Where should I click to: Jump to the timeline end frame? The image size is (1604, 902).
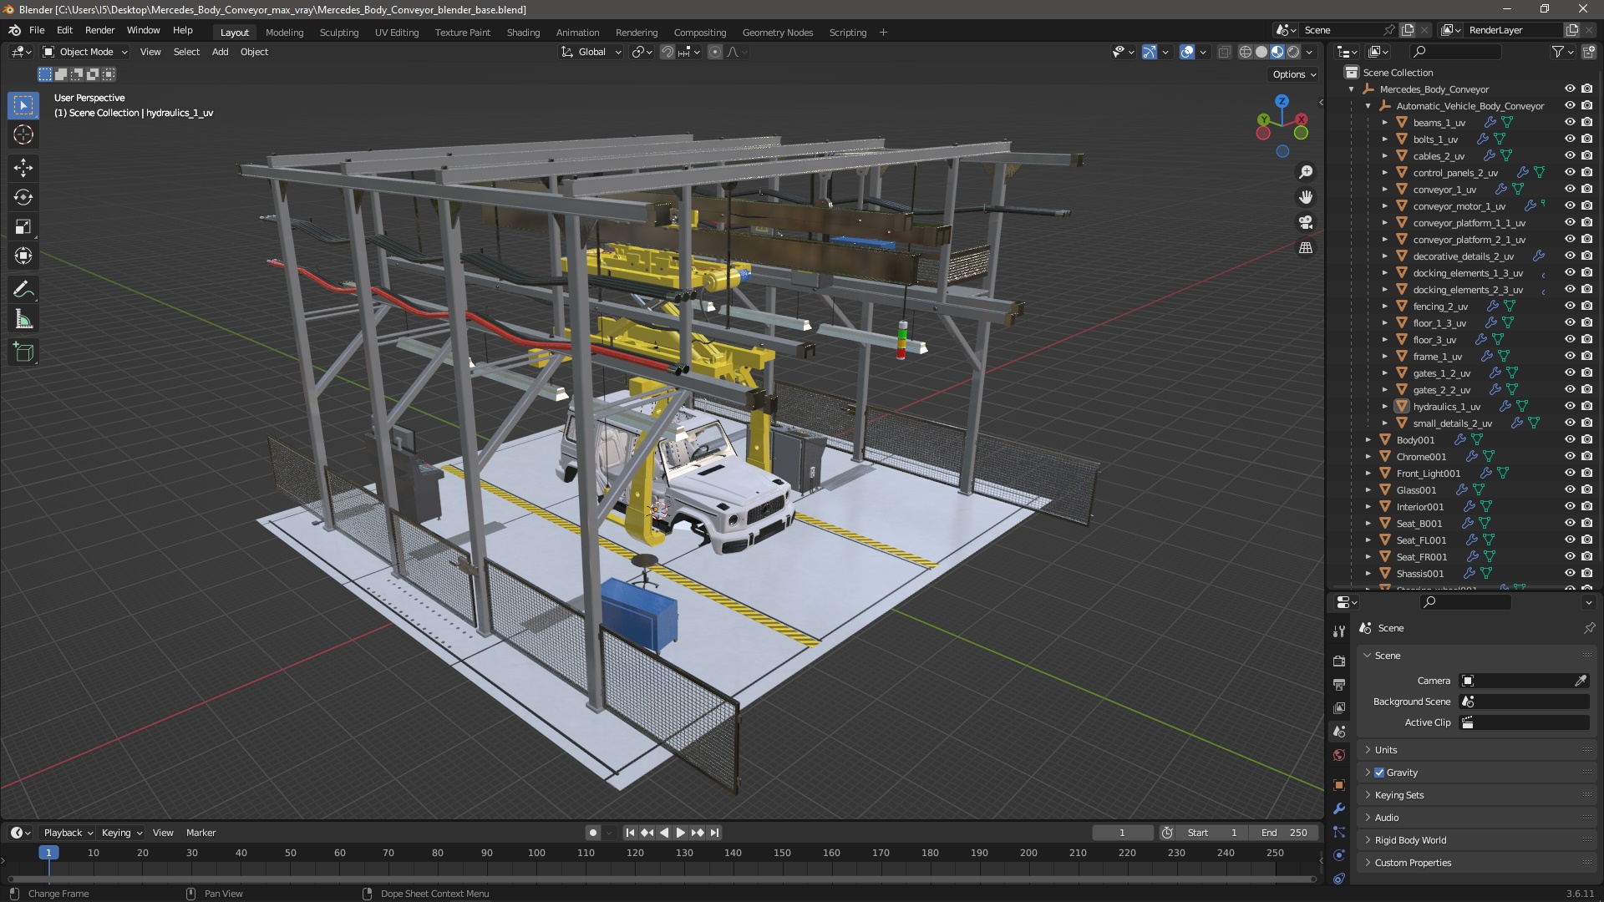coord(714,833)
